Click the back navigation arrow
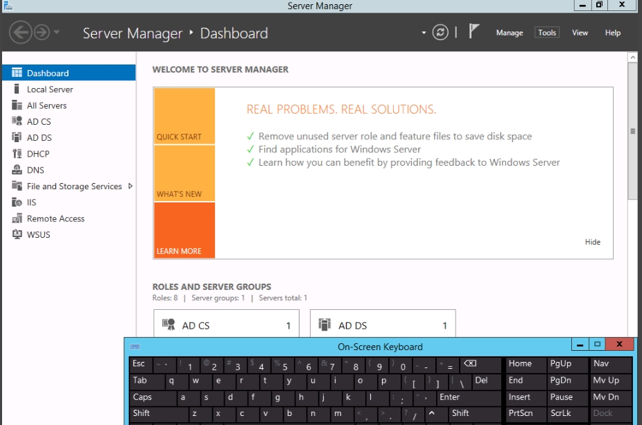 point(21,33)
